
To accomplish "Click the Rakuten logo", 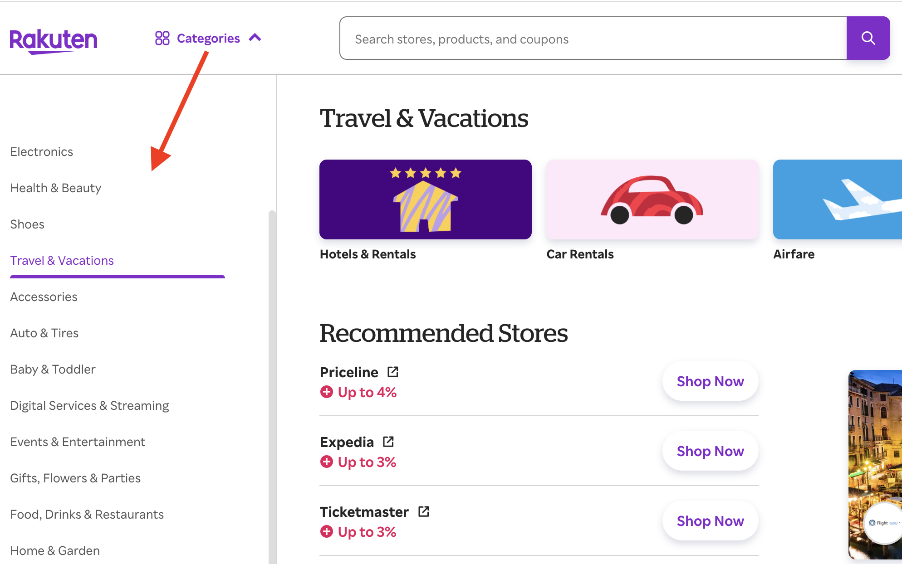I will pyautogui.click(x=54, y=41).
